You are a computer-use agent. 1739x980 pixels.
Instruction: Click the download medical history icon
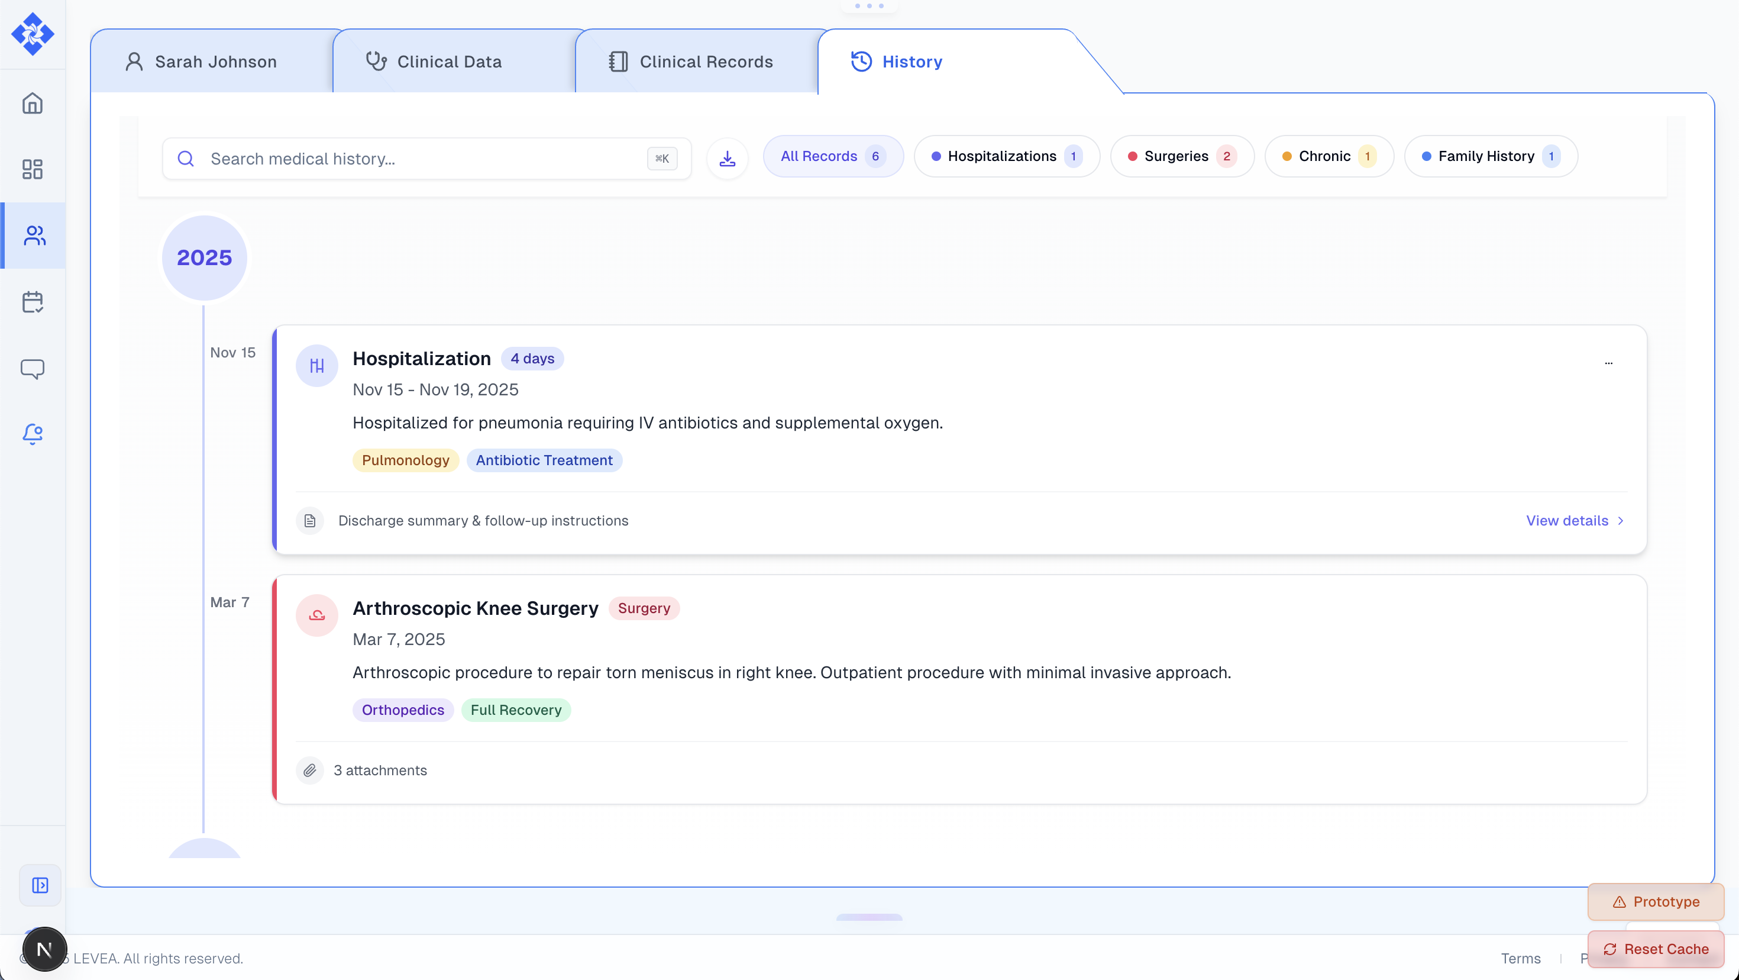[727, 159]
